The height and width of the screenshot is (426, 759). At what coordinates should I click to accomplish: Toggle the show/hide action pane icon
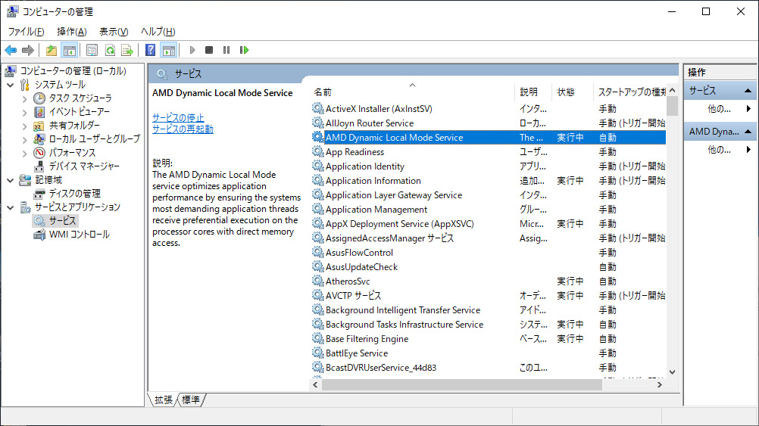(x=168, y=50)
